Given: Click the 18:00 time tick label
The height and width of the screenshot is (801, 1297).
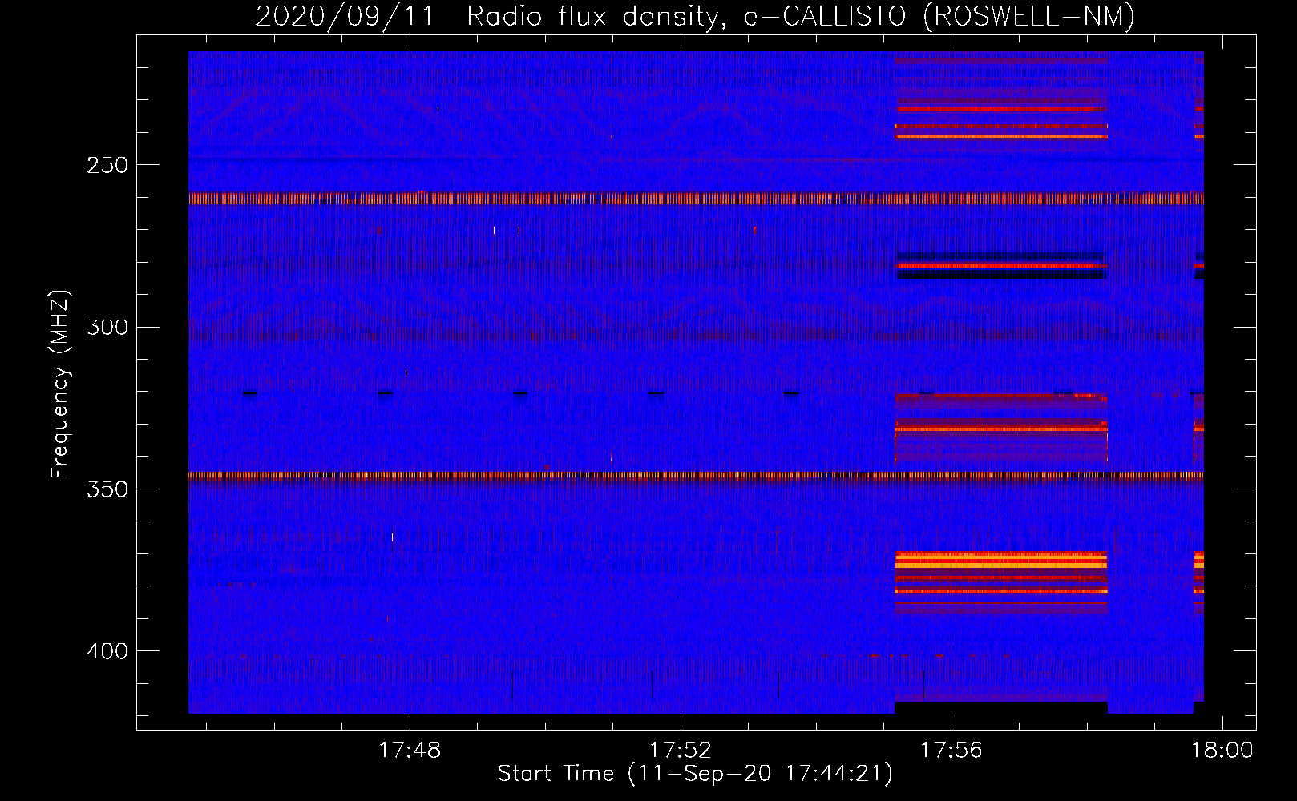Looking at the screenshot, I should click(1222, 751).
